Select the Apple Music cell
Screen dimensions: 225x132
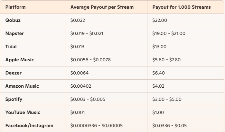20,60
